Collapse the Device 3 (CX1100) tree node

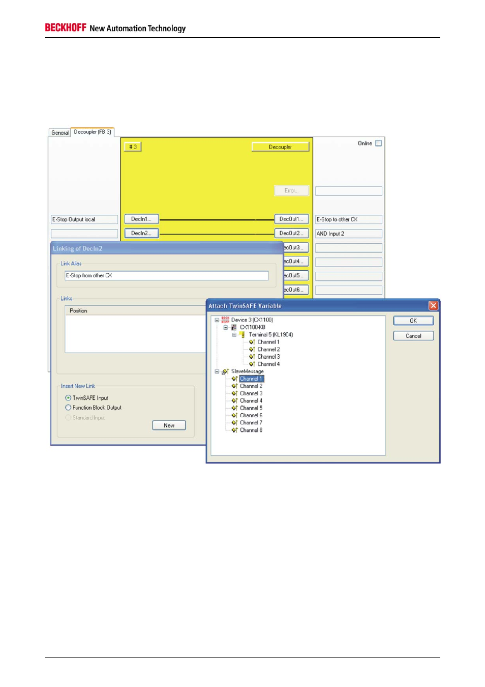217,320
